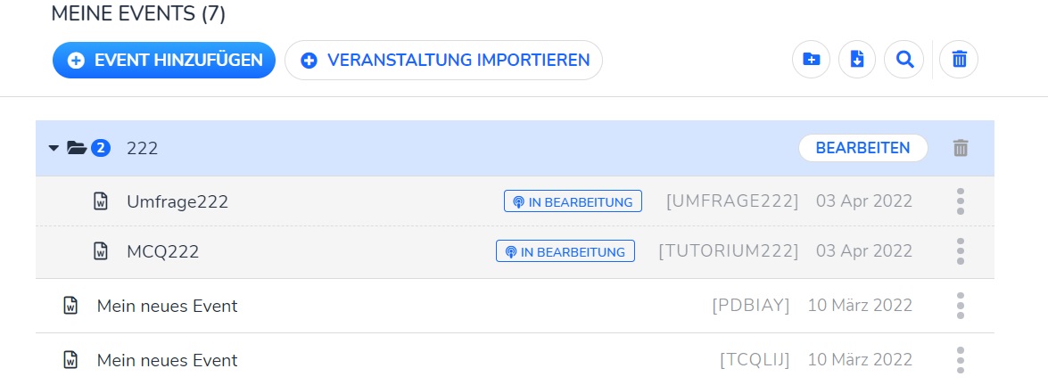Click the open folder icon for 222
1048x385 pixels.
pyautogui.click(x=77, y=148)
